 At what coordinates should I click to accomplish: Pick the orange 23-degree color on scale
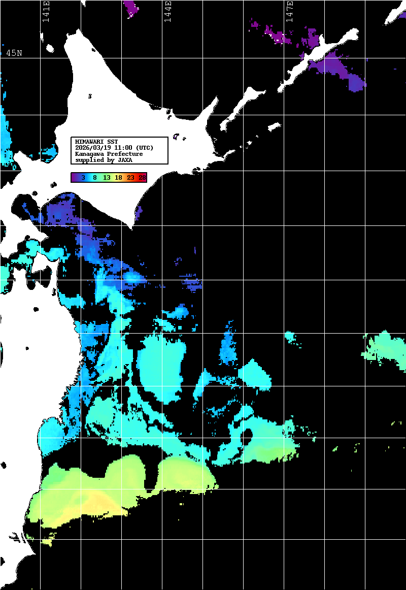pyautogui.click(x=130, y=177)
